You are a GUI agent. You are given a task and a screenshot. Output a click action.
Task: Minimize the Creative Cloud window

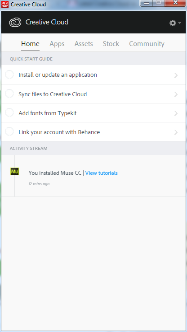pos(147,3)
